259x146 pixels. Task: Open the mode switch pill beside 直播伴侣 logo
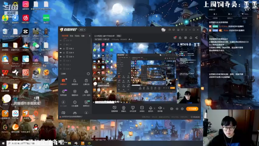(x=82, y=30)
